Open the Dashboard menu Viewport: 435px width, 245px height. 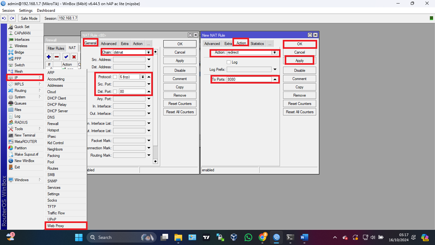click(x=46, y=11)
